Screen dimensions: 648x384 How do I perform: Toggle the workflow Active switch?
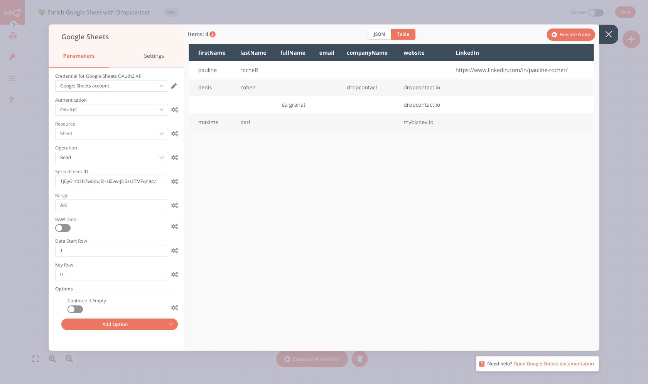(596, 13)
